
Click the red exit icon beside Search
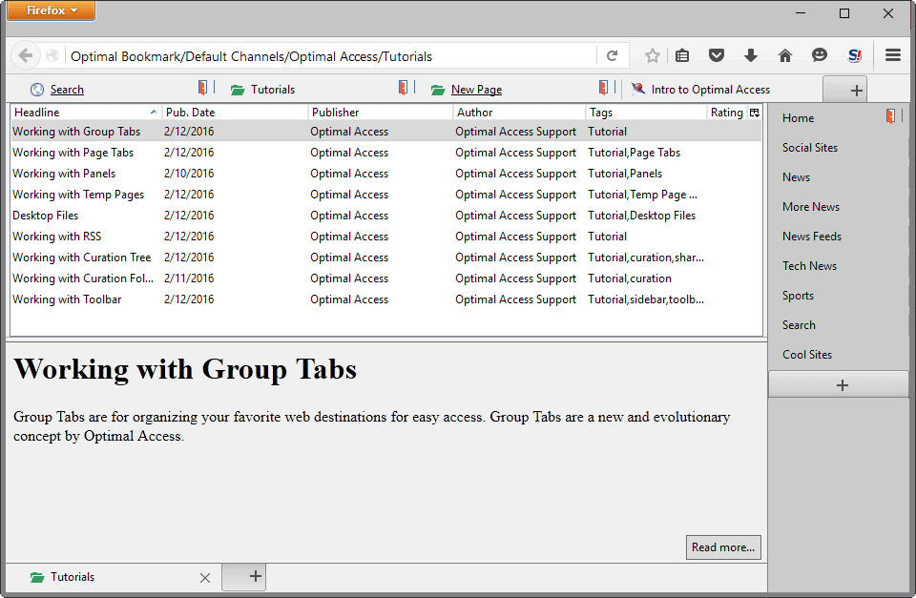click(202, 87)
